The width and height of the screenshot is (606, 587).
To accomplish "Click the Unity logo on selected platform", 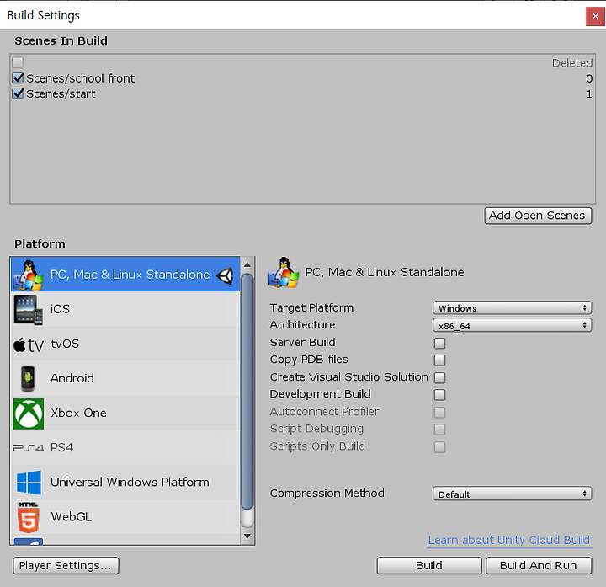I will [x=226, y=275].
